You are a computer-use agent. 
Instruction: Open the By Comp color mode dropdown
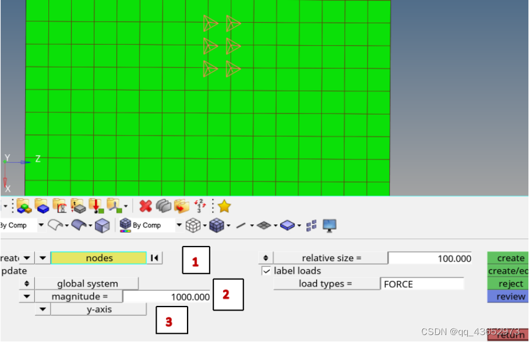pyautogui.click(x=179, y=225)
